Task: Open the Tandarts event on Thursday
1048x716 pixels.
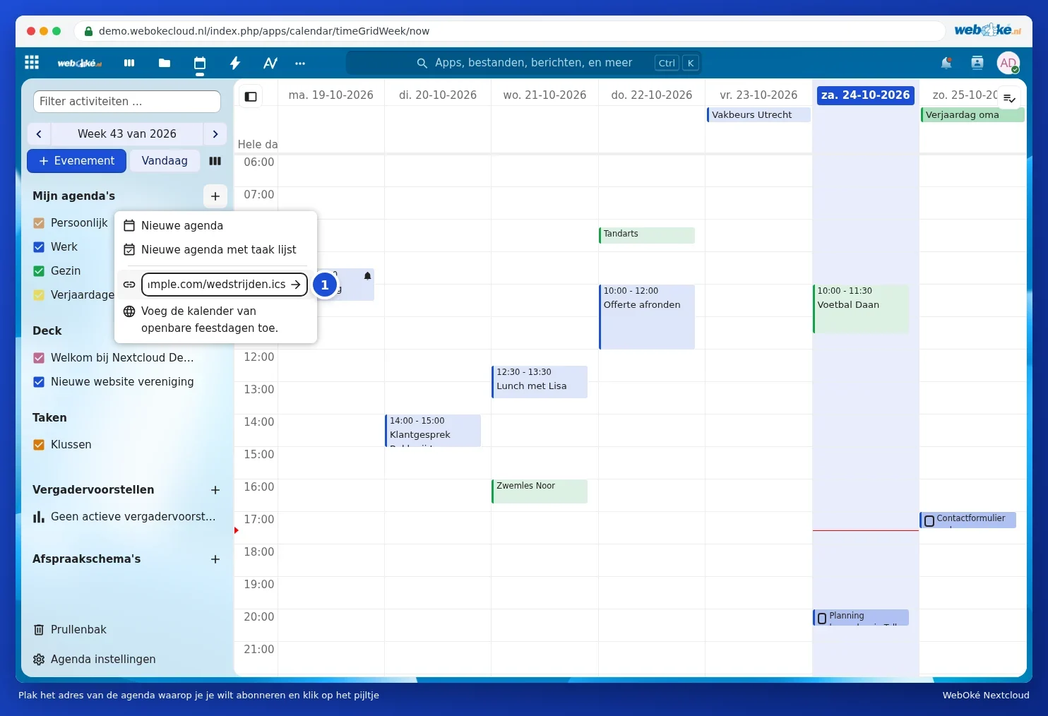Action: [x=647, y=235]
